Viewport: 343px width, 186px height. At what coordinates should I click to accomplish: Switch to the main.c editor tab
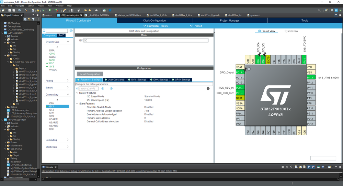(47, 15)
